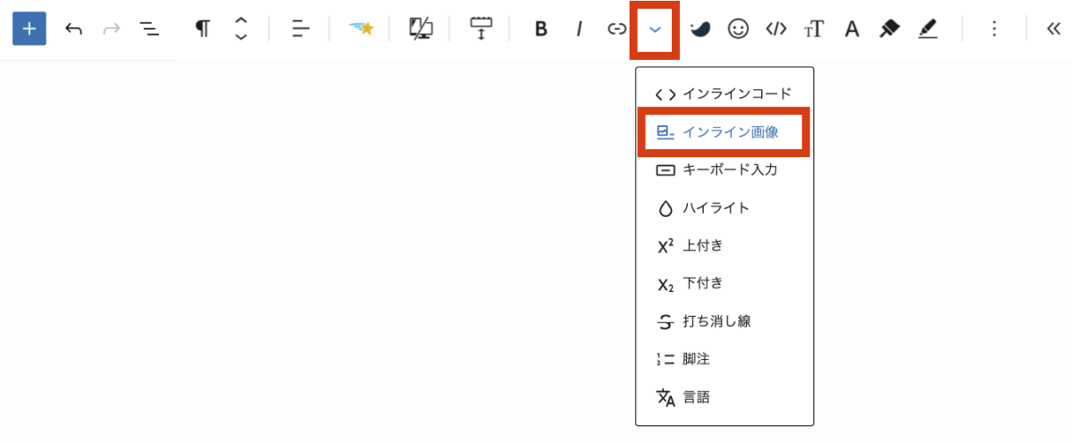Insert a link with the link button
1072x442 pixels.
tap(616, 29)
